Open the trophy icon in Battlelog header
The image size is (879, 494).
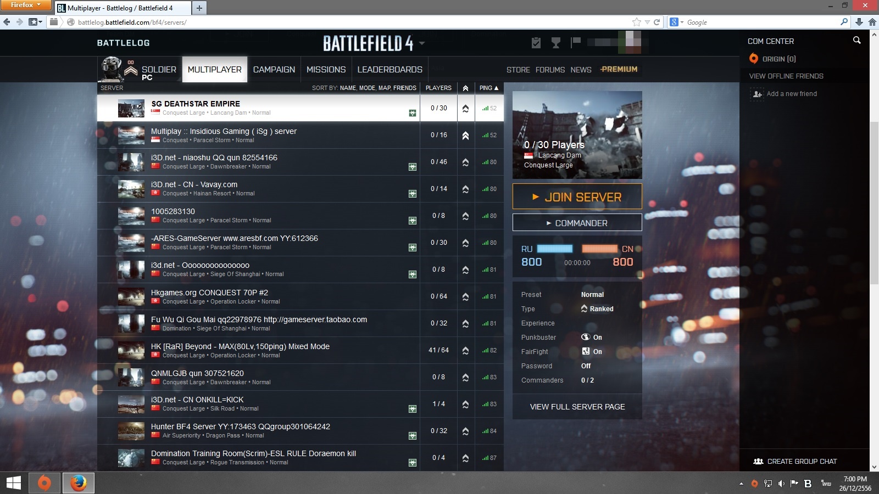(556, 43)
